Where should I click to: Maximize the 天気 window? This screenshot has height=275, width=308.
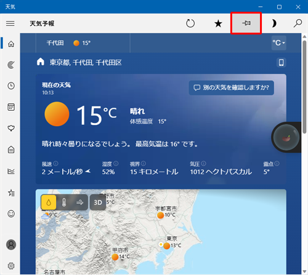tap(279, 7)
